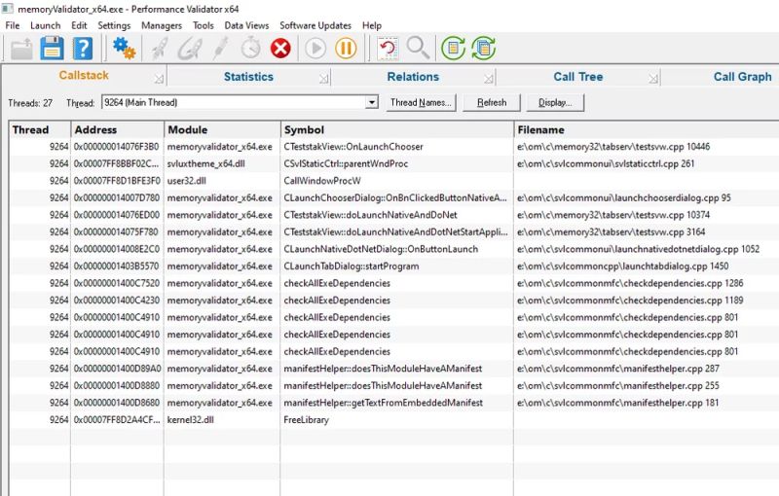The height and width of the screenshot is (496, 779).
Task: Click the orange pause collection icon
Action: [346, 49]
